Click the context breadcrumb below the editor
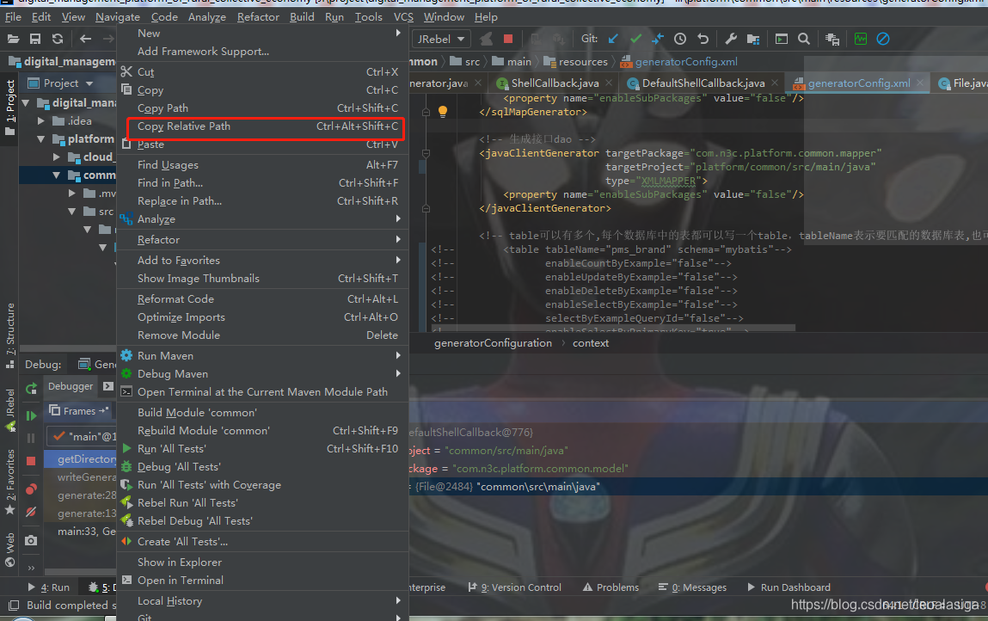 [591, 343]
